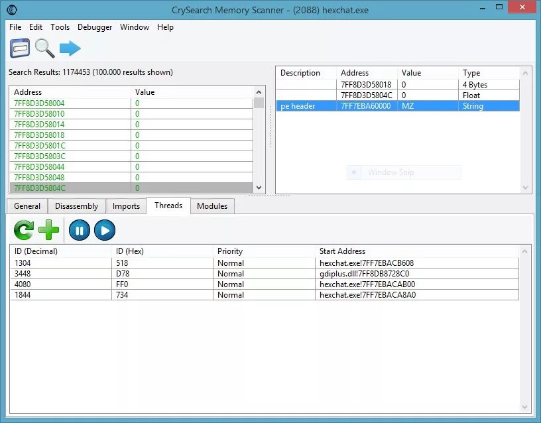Switch to the General tab
The height and width of the screenshot is (423, 541).
(x=27, y=206)
